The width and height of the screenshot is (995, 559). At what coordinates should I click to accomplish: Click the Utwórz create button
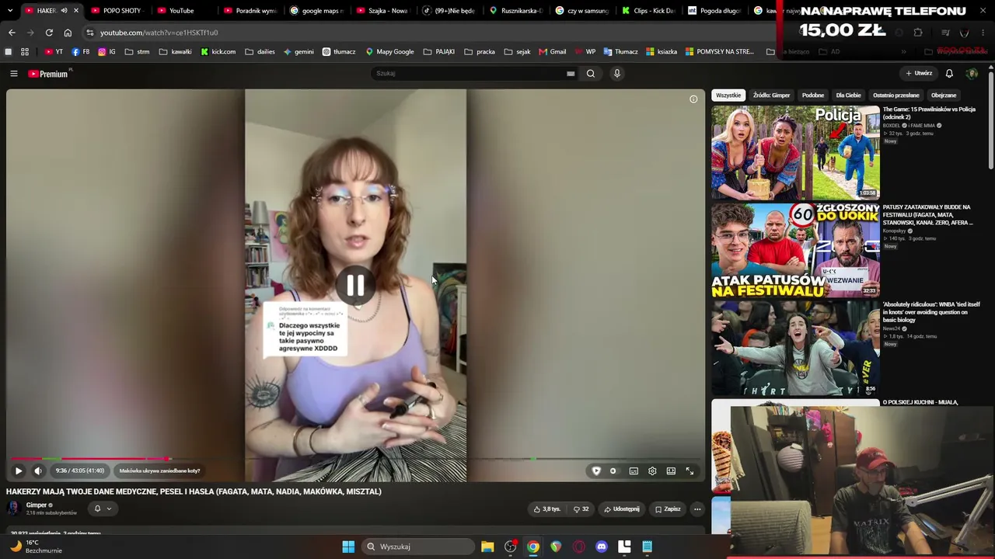coord(919,74)
